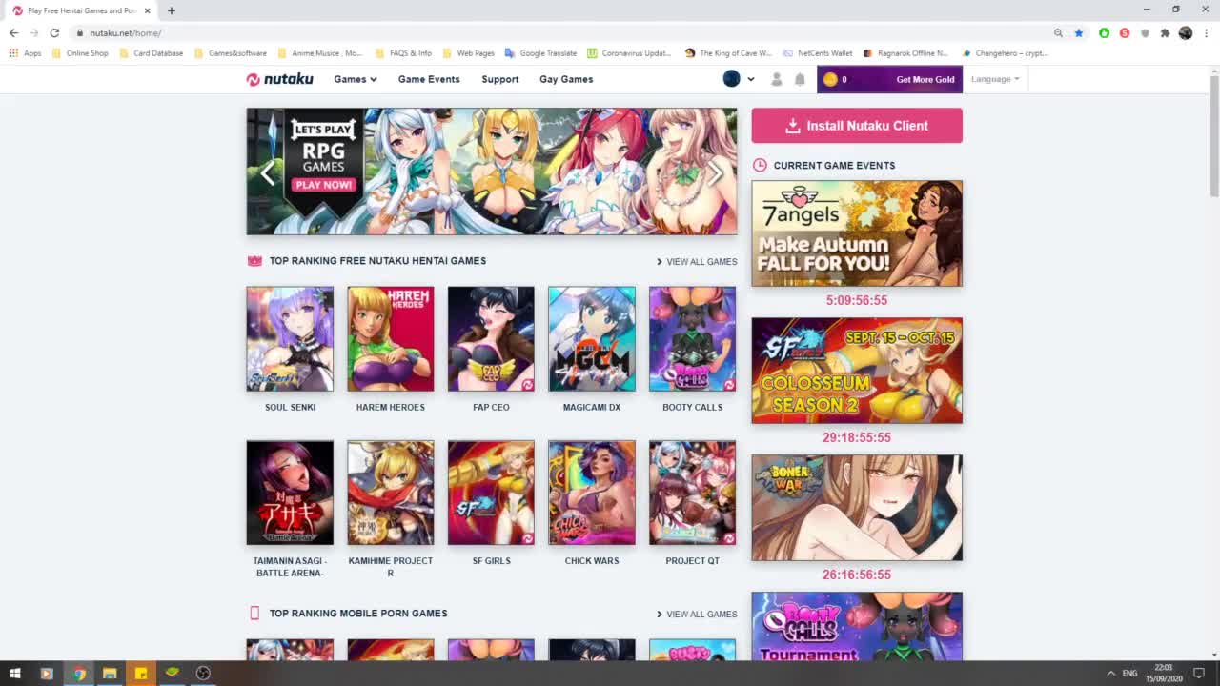
Task: Go to the Support page
Action: pos(500,79)
